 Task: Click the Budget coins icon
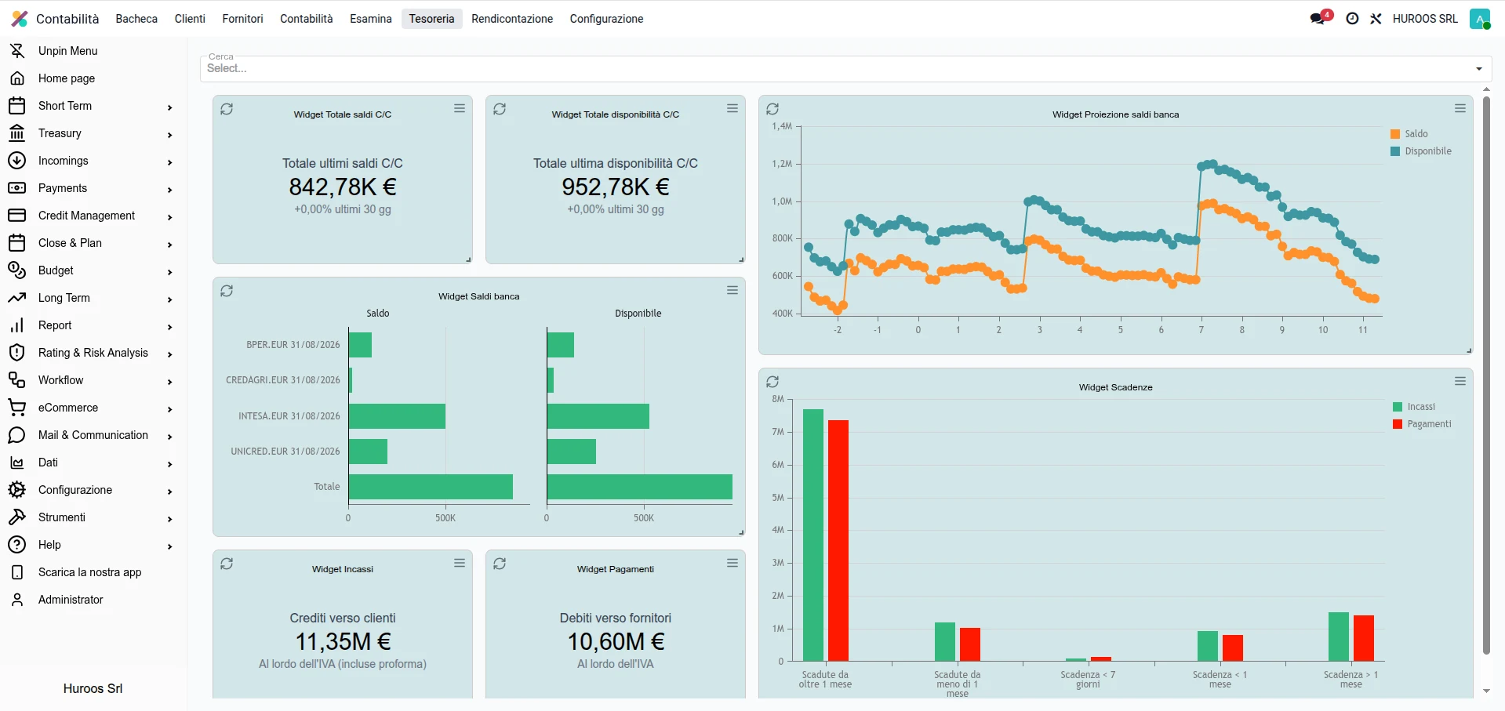(16, 270)
